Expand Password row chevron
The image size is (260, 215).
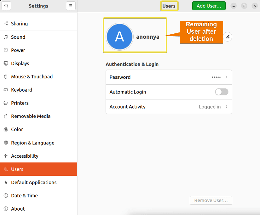coord(226,77)
